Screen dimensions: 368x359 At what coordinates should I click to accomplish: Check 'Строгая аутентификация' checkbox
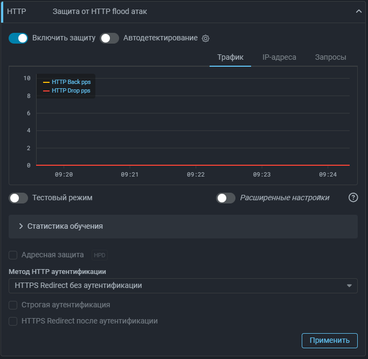(13, 305)
